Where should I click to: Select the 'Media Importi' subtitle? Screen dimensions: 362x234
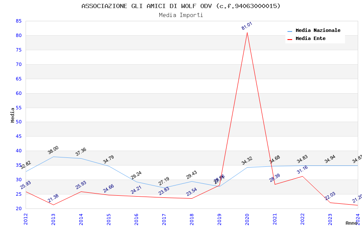[x=181, y=15]
